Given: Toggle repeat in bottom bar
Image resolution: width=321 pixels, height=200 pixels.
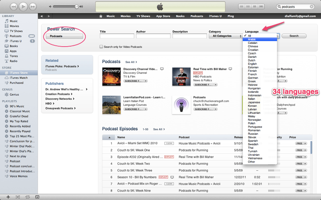Looking at the screenshot, I should tap(27, 197).
